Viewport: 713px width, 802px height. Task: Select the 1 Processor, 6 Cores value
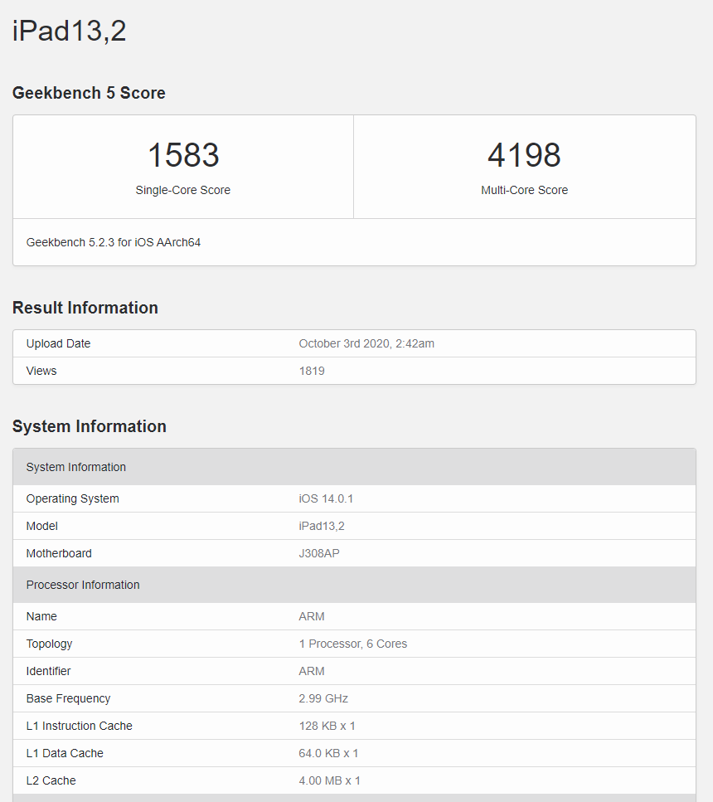pyautogui.click(x=353, y=644)
